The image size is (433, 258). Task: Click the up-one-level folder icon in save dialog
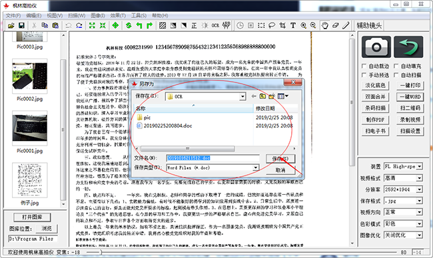point(262,96)
